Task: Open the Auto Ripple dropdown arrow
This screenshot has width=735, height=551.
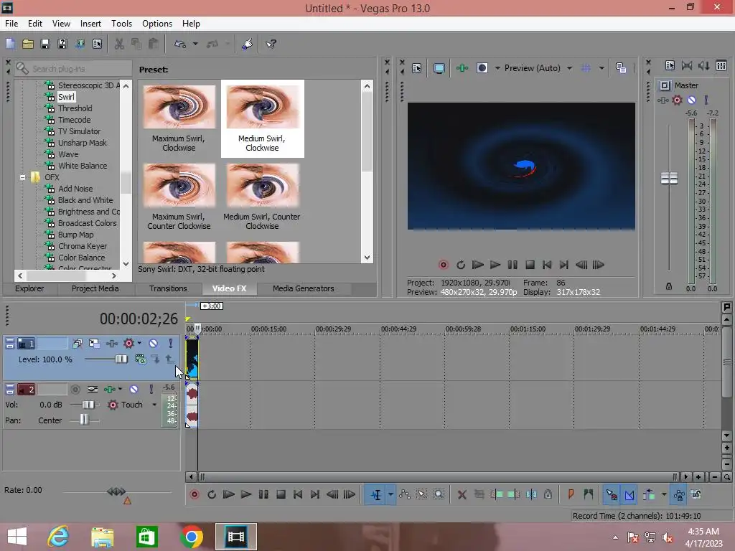Action: 664,494
